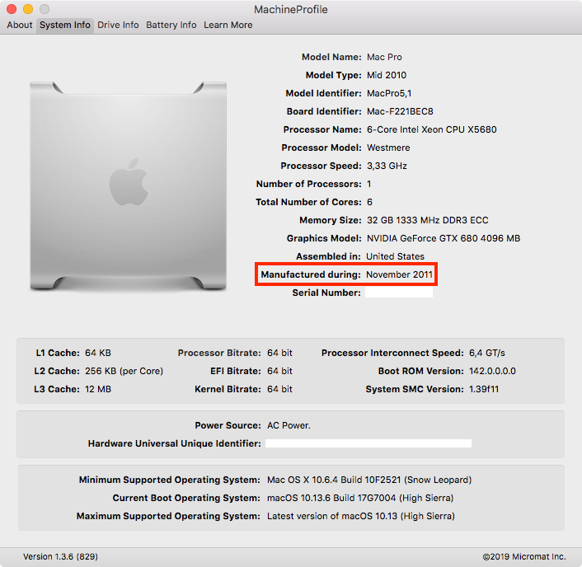Click the Processor Bitrate 64 bit value

coord(279,353)
